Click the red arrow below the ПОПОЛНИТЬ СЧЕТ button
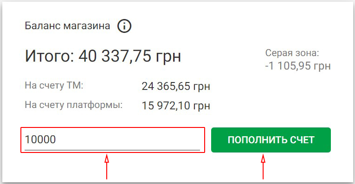Viewport: 355px width, 184px height. [263, 167]
